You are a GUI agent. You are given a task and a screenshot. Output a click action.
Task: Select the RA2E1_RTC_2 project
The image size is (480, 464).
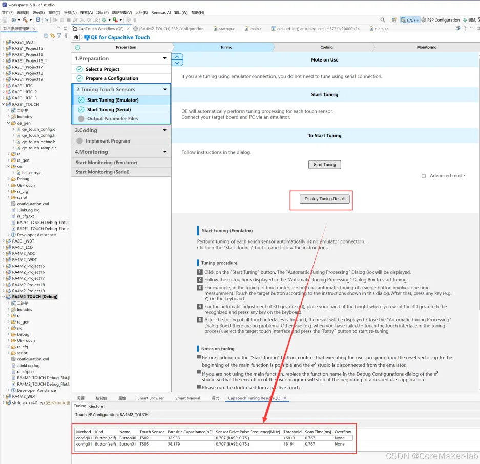tap(24, 92)
